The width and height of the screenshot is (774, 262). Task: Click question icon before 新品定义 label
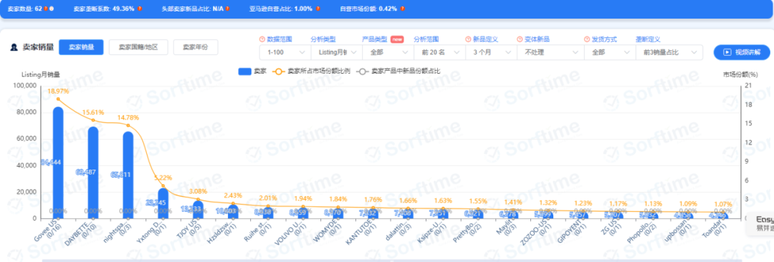click(468, 39)
